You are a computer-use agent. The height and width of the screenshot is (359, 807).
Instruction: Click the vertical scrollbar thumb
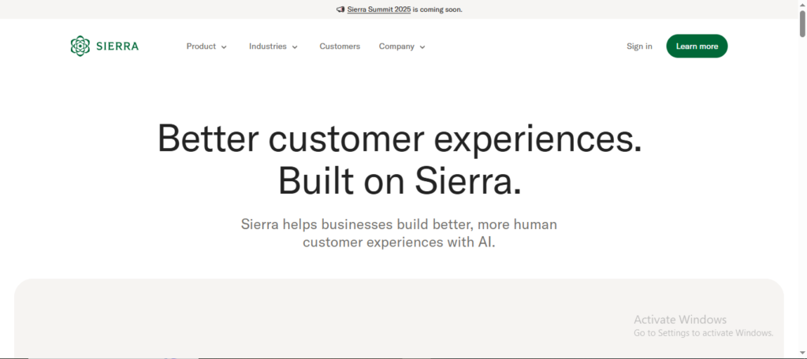click(801, 24)
